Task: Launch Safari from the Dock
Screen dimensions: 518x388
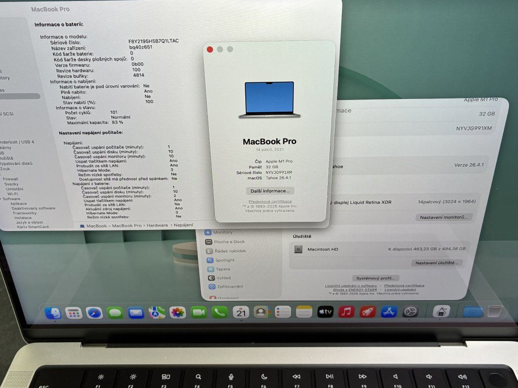Action: (x=94, y=312)
